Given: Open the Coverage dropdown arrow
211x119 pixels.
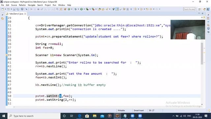Looking at the screenshot, I should coord(90,9).
